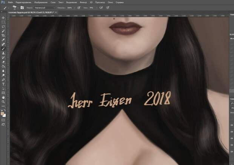The image size is (234, 165).
Task: Swap foreground and background colors
Action: click(x=5, y=110)
